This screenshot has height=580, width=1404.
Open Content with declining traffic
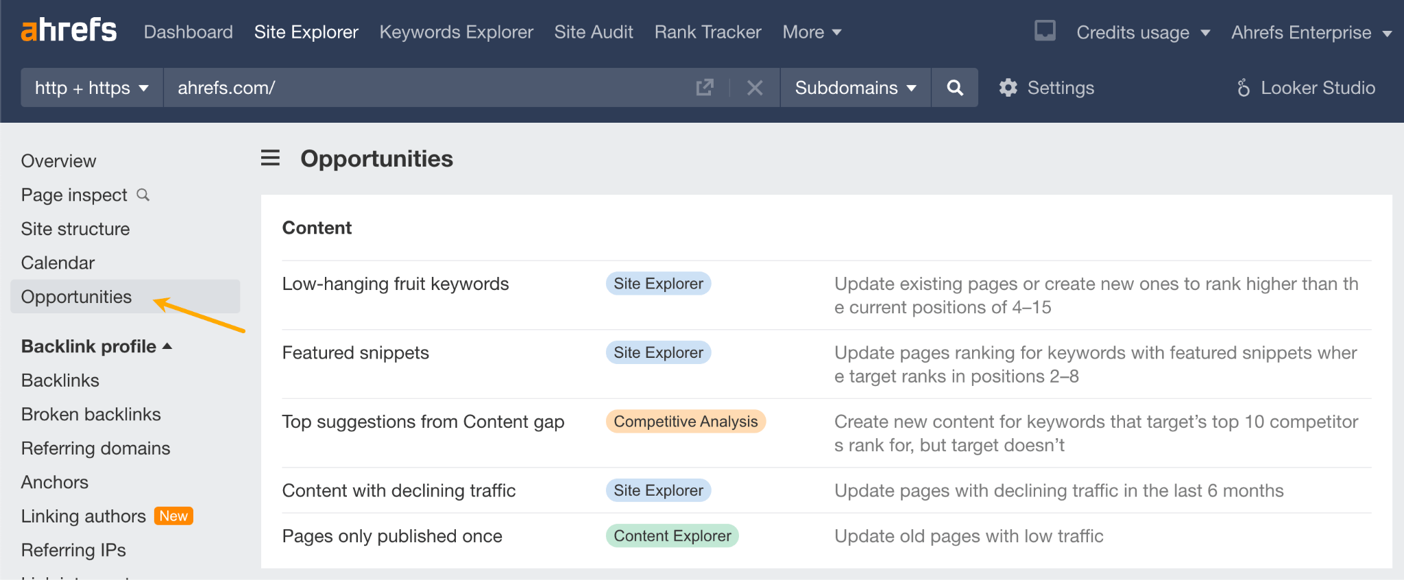[x=399, y=490]
